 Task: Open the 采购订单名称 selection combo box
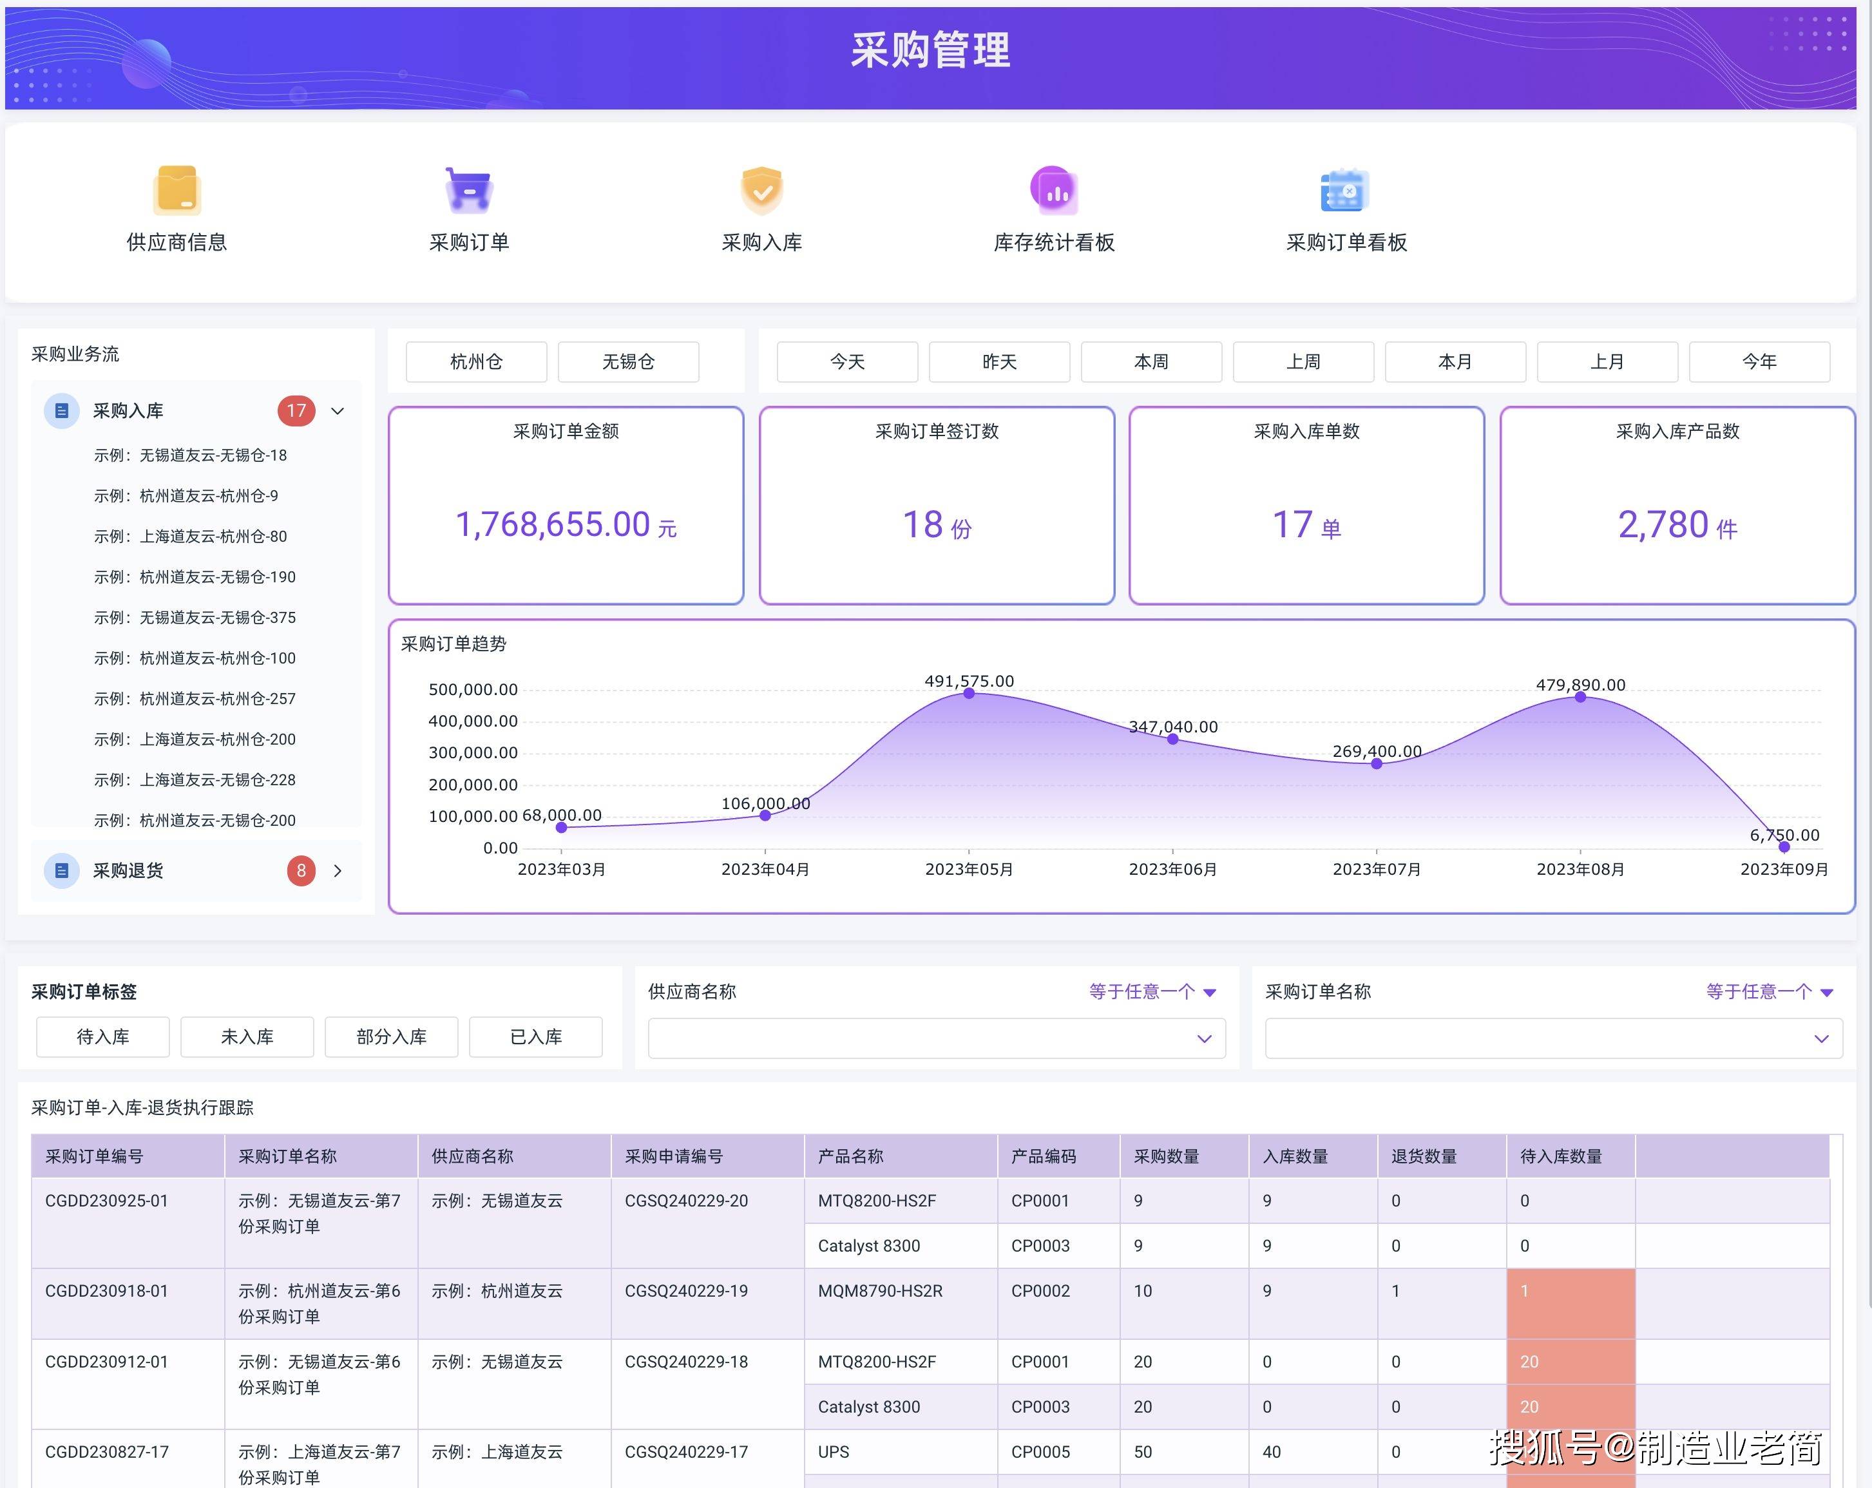[1553, 1038]
